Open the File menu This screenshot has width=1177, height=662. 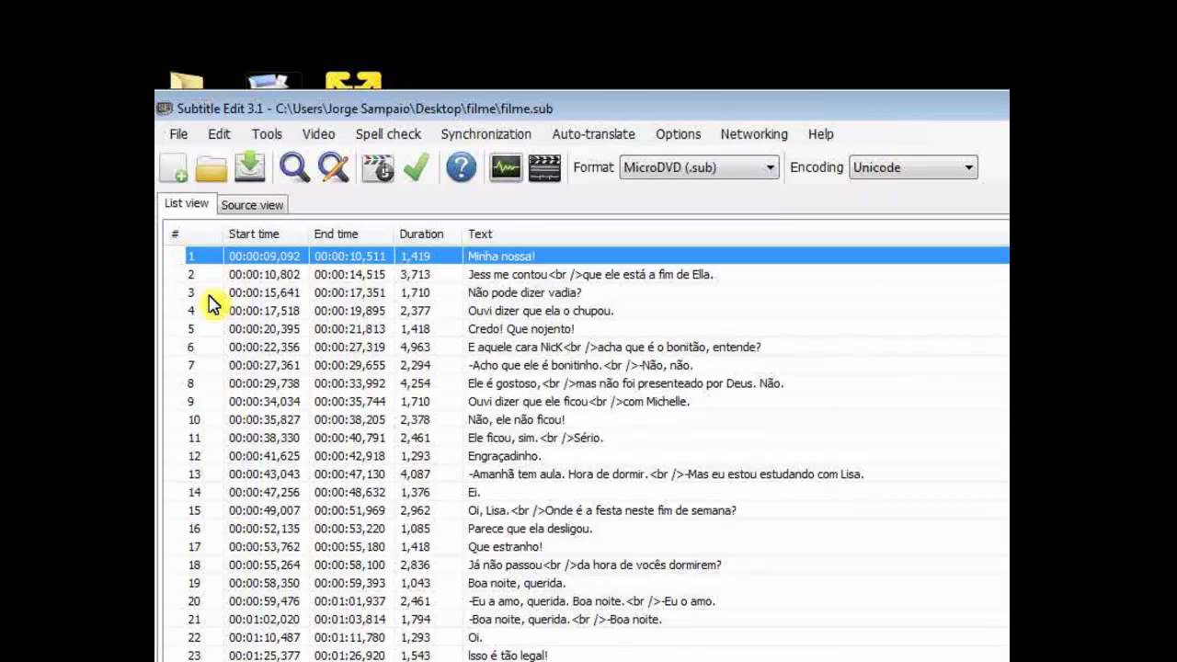(178, 134)
